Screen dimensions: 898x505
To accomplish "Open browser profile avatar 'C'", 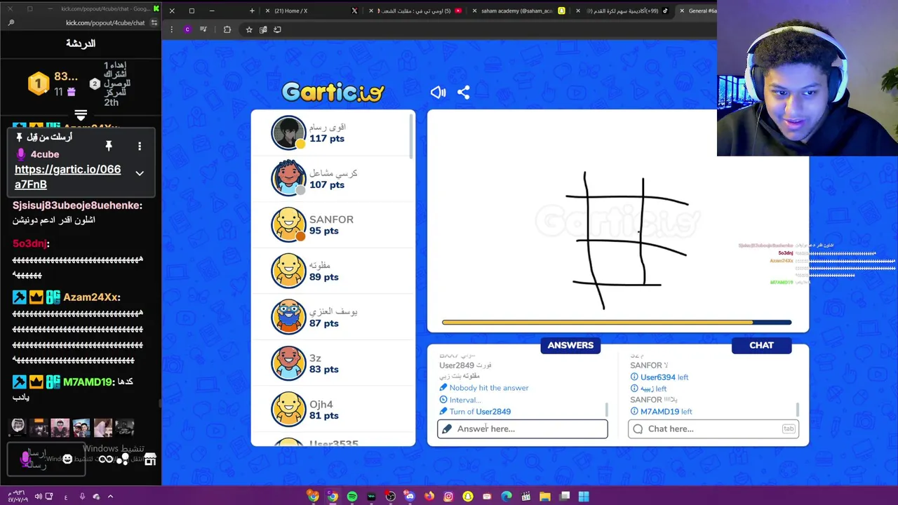I will [187, 29].
